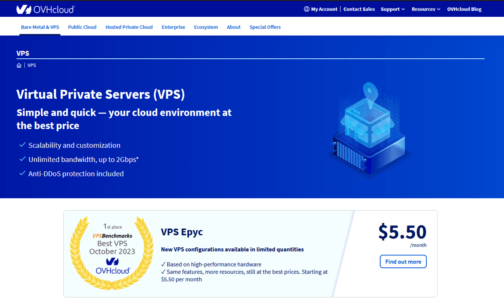Open the Public Cloud menu
The image size is (504, 303).
(x=82, y=27)
